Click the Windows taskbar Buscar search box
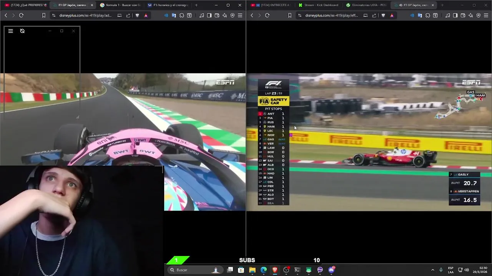 (x=195, y=270)
